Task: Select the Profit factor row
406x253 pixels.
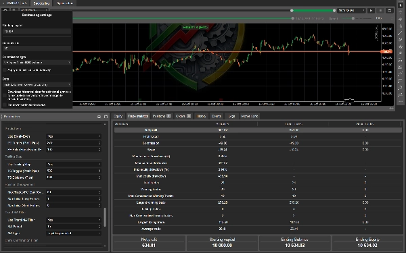Action: pyautogui.click(x=258, y=136)
